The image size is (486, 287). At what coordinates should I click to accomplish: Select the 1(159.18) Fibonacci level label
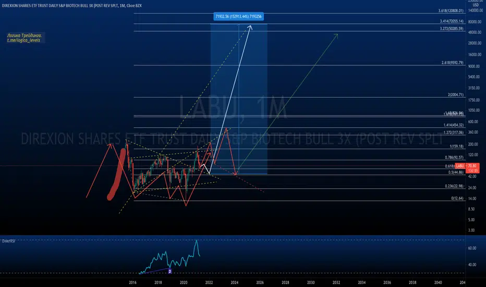(457, 147)
